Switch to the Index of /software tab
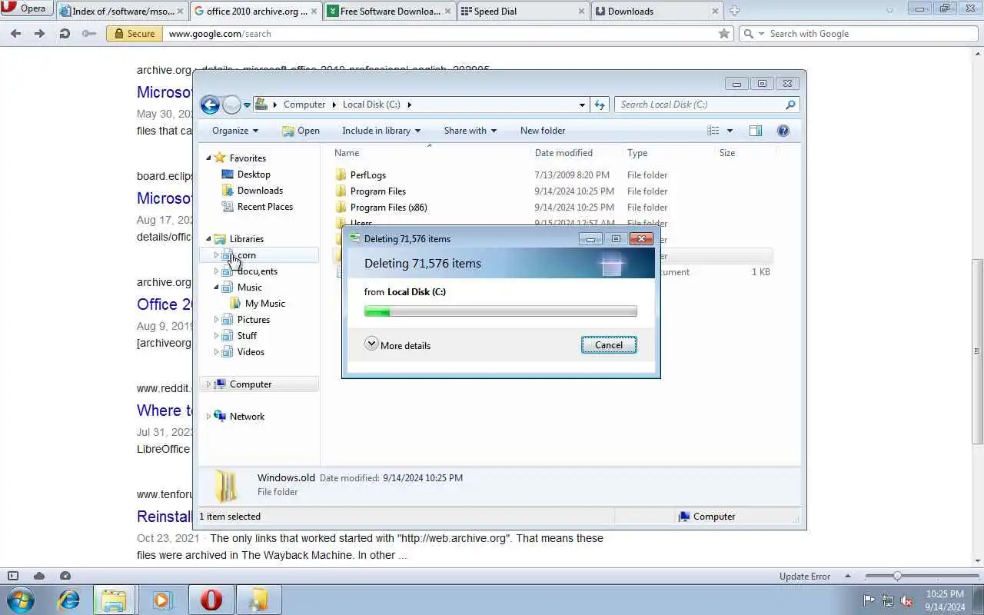 [121, 11]
